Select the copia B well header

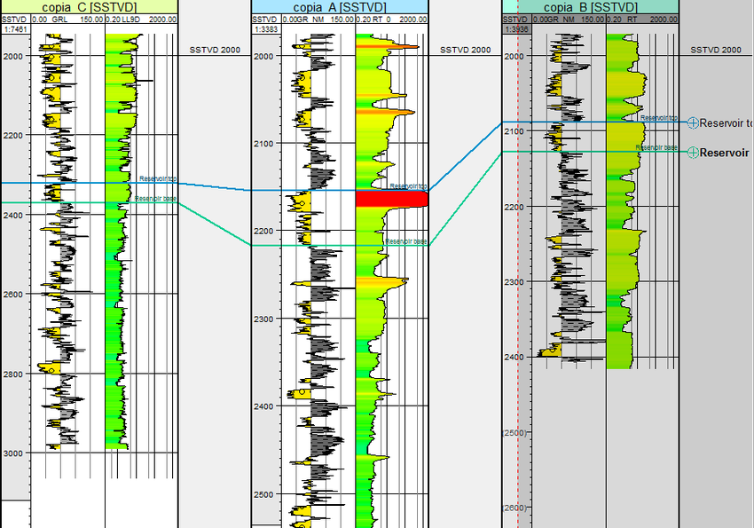590,7
